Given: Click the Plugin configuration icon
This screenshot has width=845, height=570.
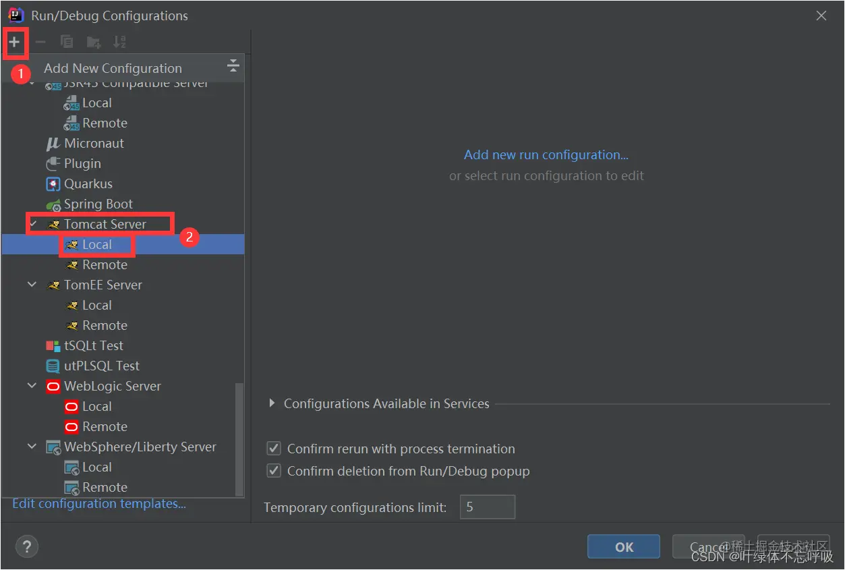Looking at the screenshot, I should point(53,164).
